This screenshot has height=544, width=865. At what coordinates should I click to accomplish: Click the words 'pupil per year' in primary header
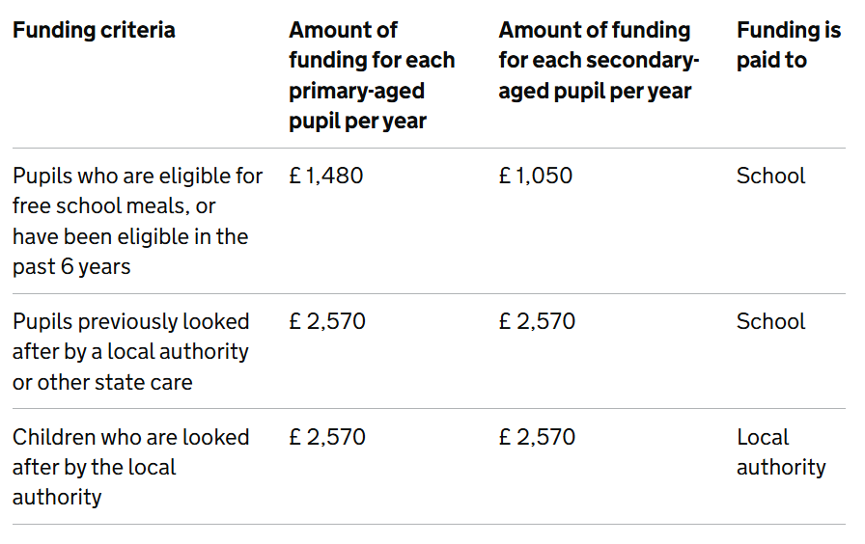point(357,122)
